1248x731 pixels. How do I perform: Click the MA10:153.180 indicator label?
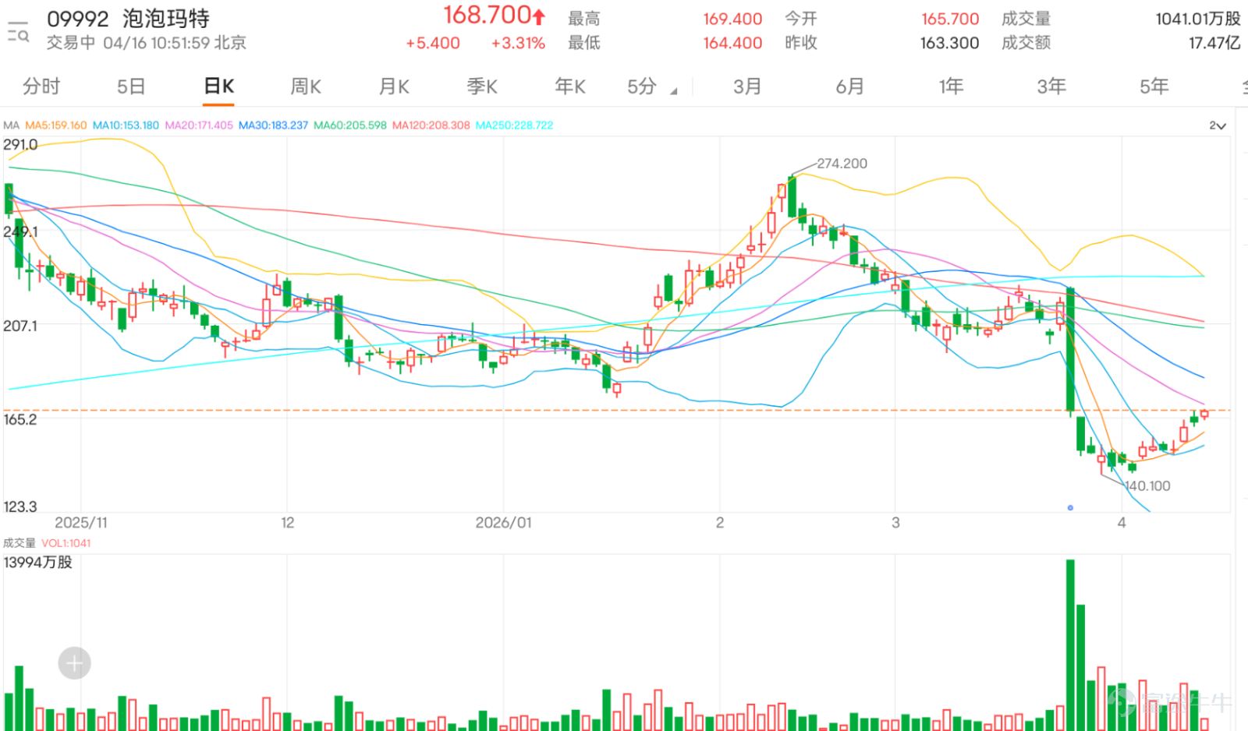tap(126, 125)
